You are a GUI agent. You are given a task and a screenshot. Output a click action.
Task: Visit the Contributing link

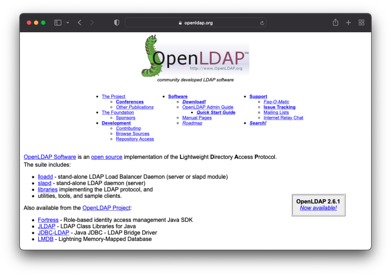(128, 128)
